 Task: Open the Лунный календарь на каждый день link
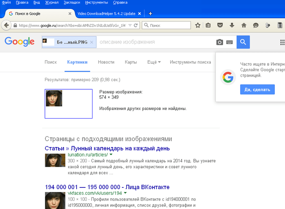tap(107, 148)
